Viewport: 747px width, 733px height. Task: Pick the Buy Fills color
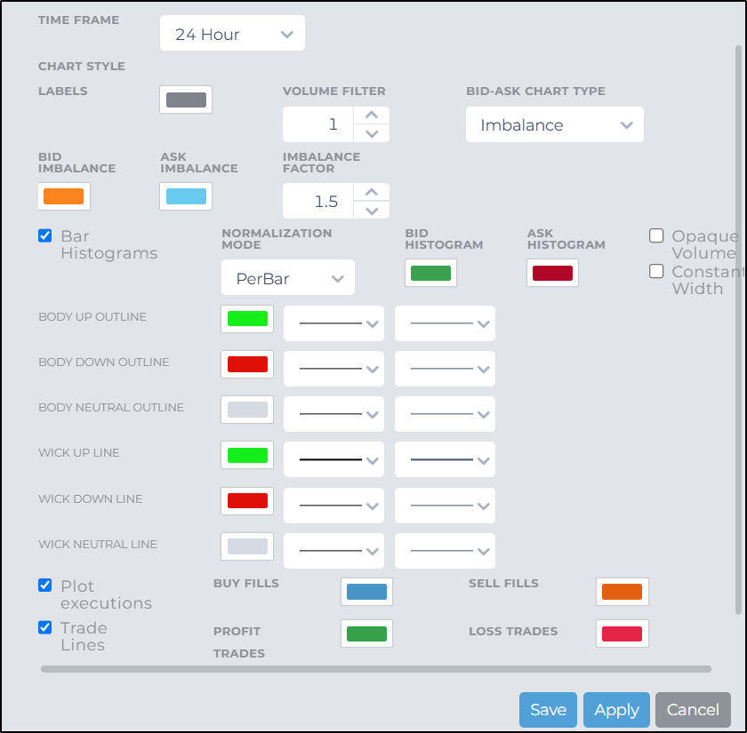click(x=366, y=592)
